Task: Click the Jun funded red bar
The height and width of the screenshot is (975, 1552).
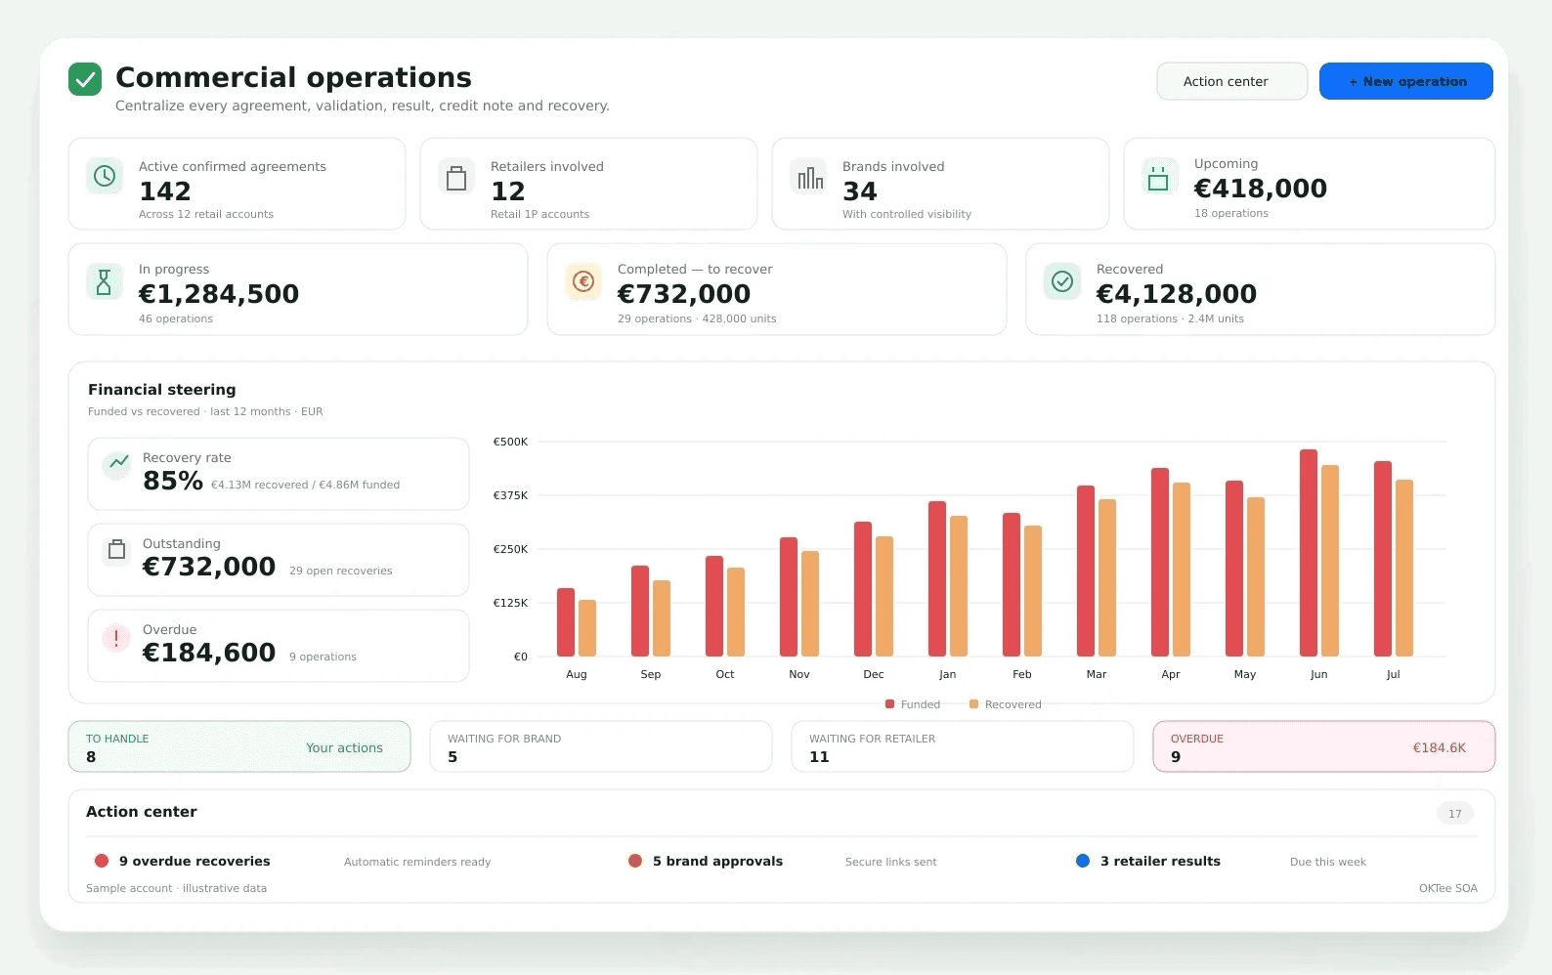Action: coord(1309,552)
